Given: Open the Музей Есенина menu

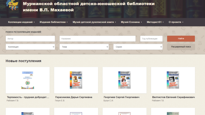Looking at the screenshot, I should click(x=131, y=22).
